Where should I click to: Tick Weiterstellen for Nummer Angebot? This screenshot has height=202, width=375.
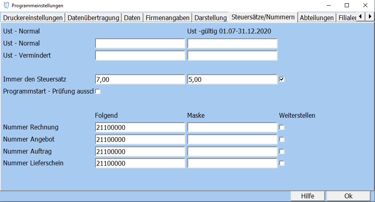[282, 140]
